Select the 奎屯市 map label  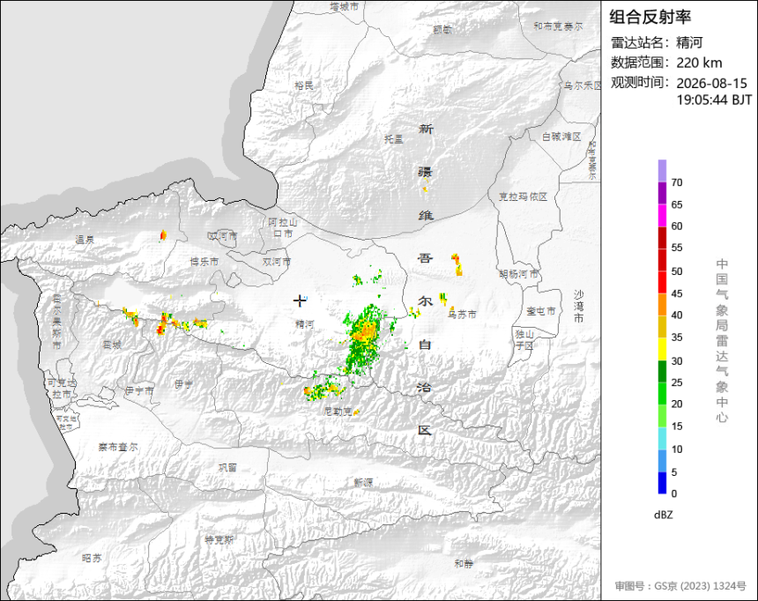tap(541, 311)
